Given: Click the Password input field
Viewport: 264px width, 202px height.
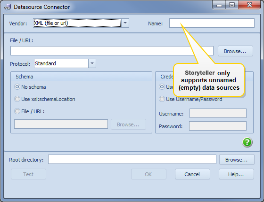Looking at the screenshot, I should [218, 126].
